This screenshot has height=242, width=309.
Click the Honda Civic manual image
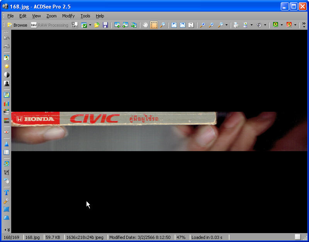[x=159, y=131]
